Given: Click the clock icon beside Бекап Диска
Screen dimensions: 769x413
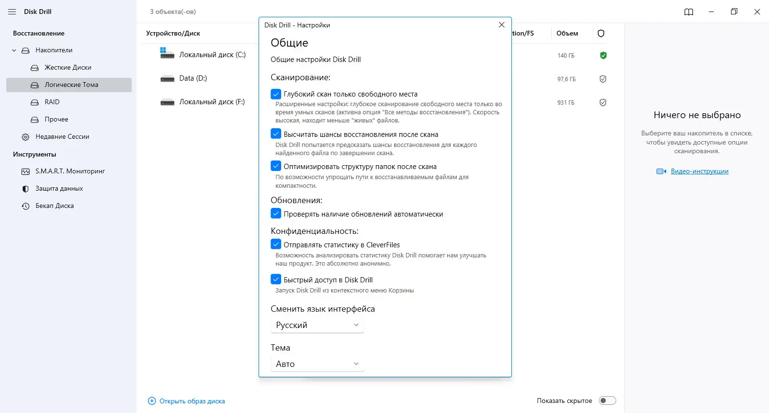Looking at the screenshot, I should click(25, 206).
